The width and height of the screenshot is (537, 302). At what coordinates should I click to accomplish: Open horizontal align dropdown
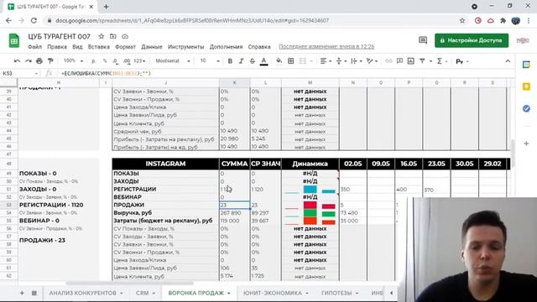tap(326, 61)
